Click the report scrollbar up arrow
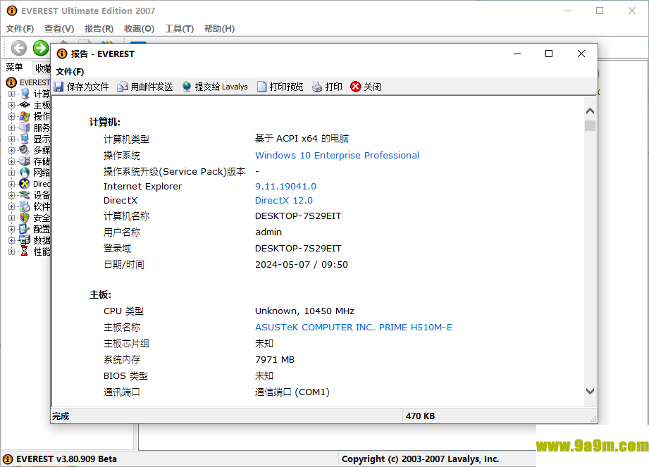 point(591,111)
